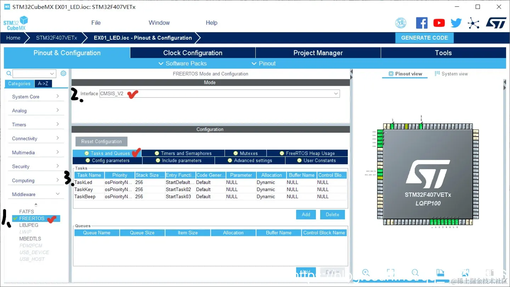
Task: Expand the Pinout dropdown menu
Action: [x=263, y=63]
